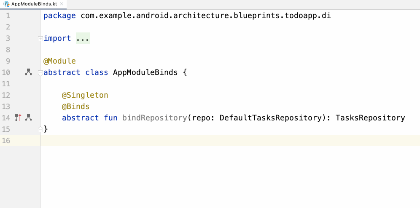Expand the folded import block
Screen dimensions: 420x208
(40, 39)
